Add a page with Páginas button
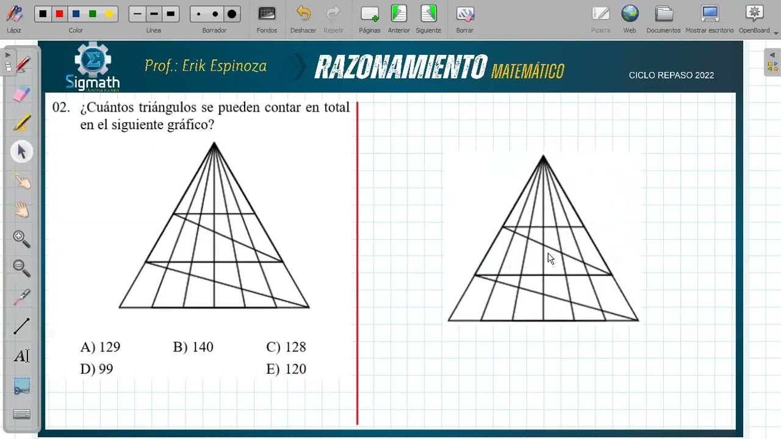781x439 pixels. [370, 18]
